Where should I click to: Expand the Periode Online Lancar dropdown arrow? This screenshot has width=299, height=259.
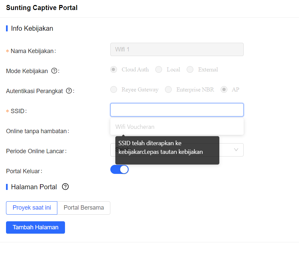pyautogui.click(x=236, y=150)
